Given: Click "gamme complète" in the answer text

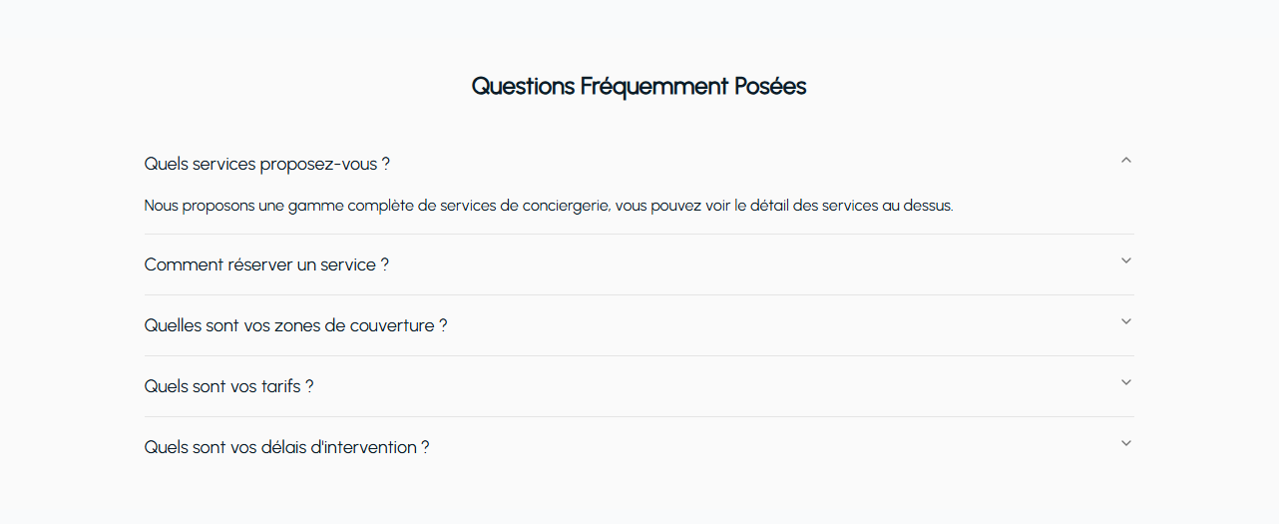Looking at the screenshot, I should click(x=342, y=206).
